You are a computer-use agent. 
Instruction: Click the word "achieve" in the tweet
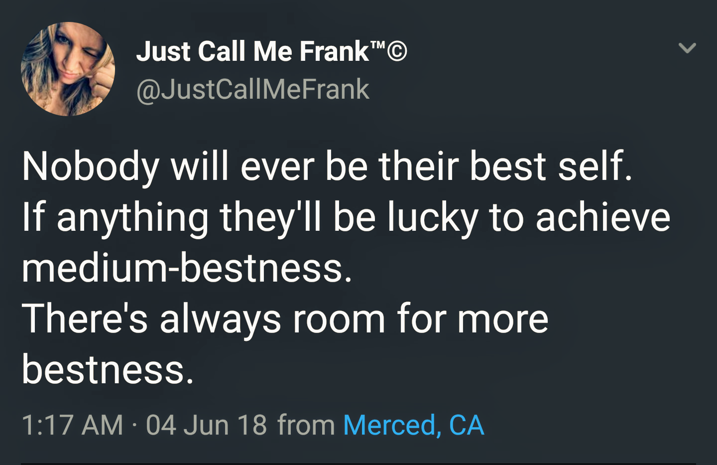tap(603, 218)
